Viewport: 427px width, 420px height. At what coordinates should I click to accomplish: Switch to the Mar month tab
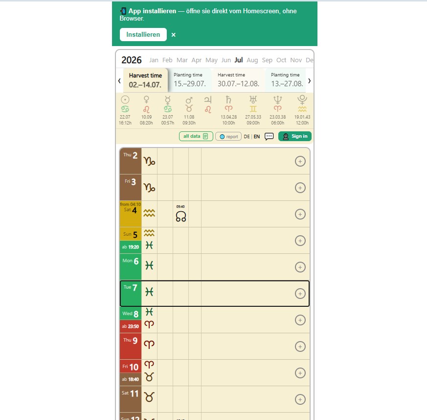182,60
